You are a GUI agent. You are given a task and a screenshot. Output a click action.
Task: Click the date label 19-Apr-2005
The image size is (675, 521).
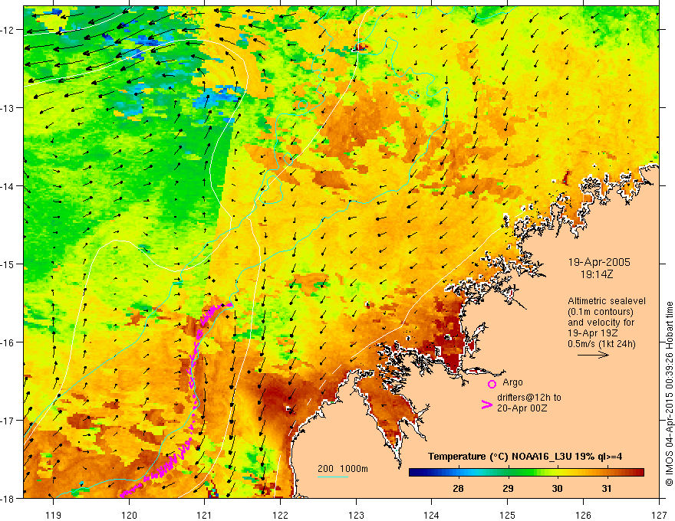pyautogui.click(x=599, y=262)
